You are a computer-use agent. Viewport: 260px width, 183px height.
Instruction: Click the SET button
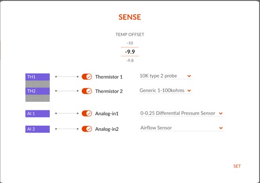pyautogui.click(x=237, y=166)
